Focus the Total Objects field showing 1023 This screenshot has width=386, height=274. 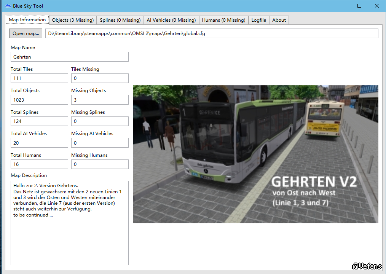tap(39, 100)
